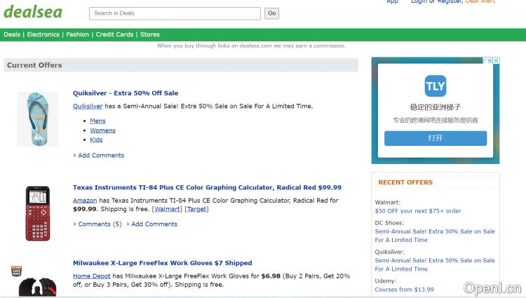Click the dealsea logo

33,13
